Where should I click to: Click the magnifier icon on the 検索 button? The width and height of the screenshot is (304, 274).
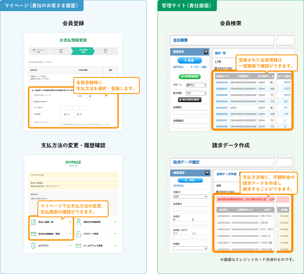pos(185,60)
